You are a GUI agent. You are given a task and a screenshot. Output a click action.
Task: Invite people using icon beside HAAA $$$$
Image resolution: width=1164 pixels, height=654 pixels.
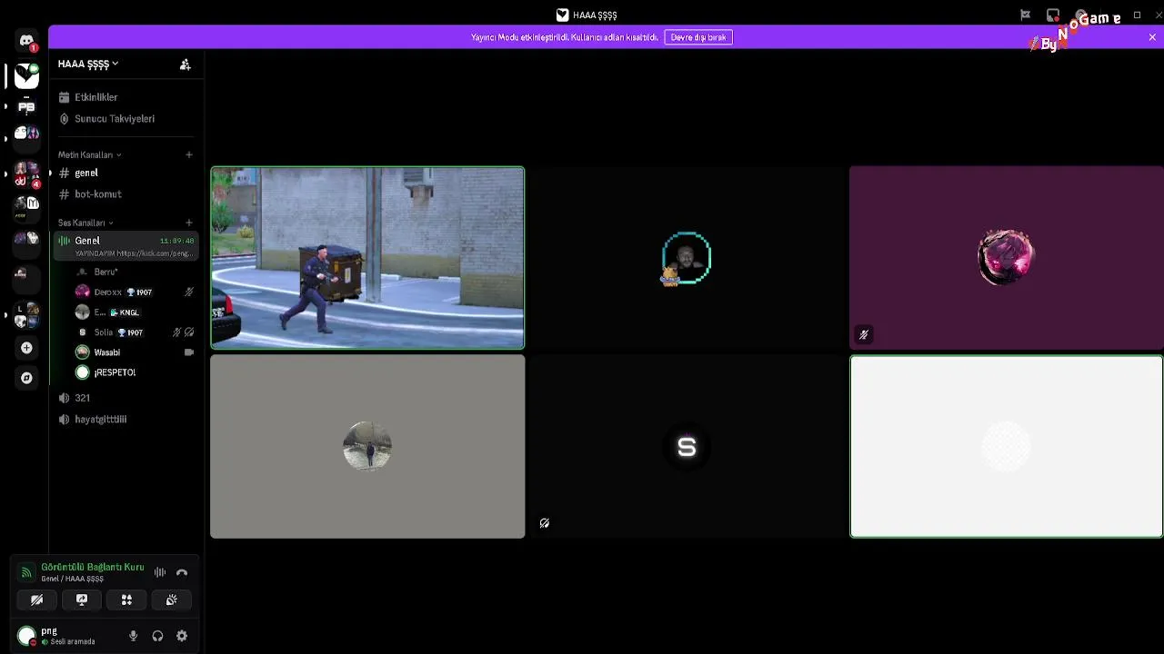click(x=185, y=64)
